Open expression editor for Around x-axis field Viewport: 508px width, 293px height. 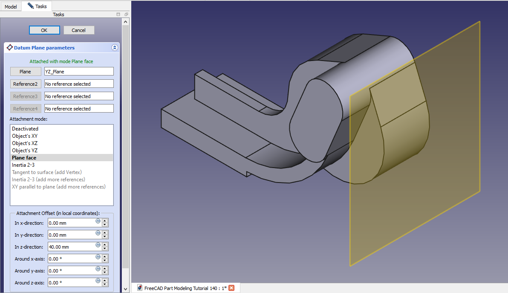pos(98,257)
